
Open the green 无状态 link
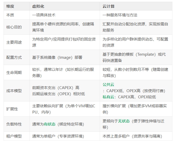tap(124, 121)
